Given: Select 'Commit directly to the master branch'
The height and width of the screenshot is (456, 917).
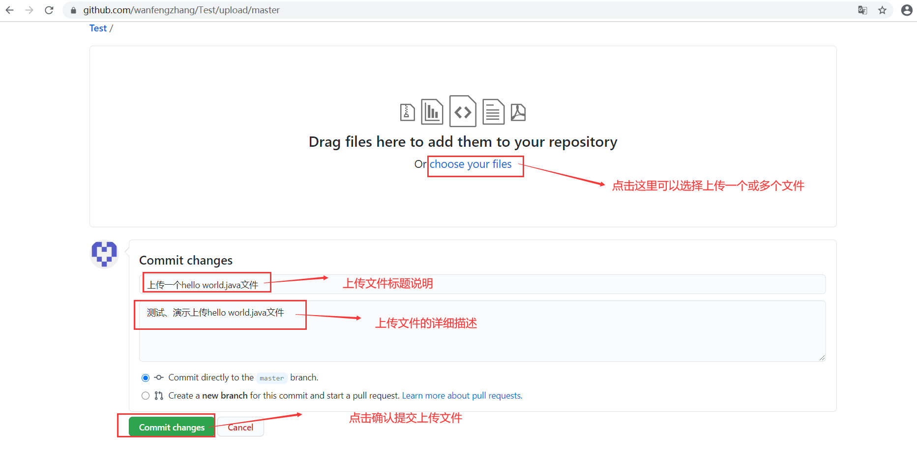Looking at the screenshot, I should point(146,377).
